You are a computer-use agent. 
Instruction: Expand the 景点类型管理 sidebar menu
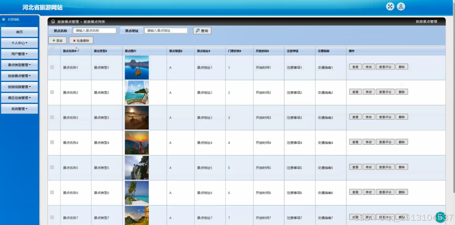point(19,65)
